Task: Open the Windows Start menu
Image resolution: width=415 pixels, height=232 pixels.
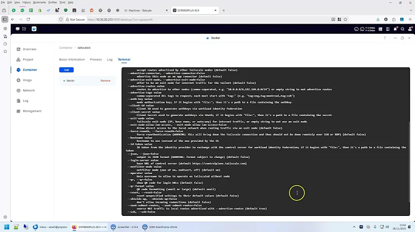Action: click(x=6, y=227)
